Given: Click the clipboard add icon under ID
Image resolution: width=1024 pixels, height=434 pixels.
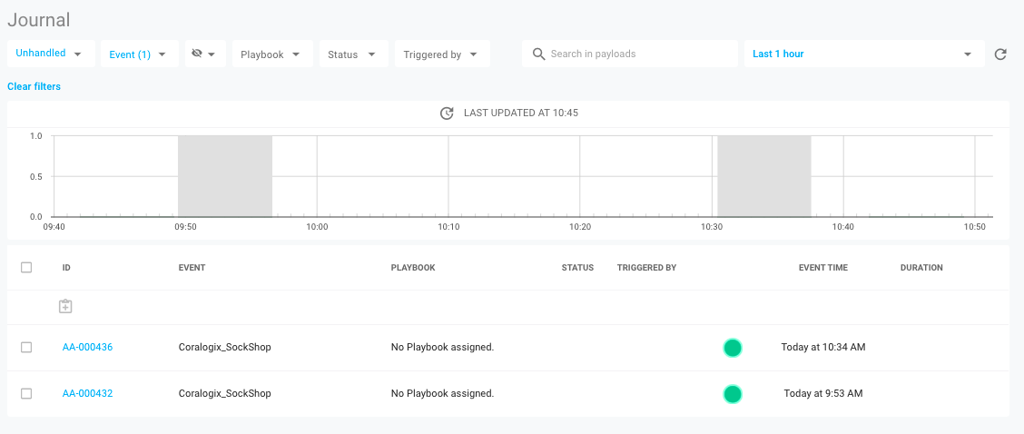Looking at the screenshot, I should (64, 306).
